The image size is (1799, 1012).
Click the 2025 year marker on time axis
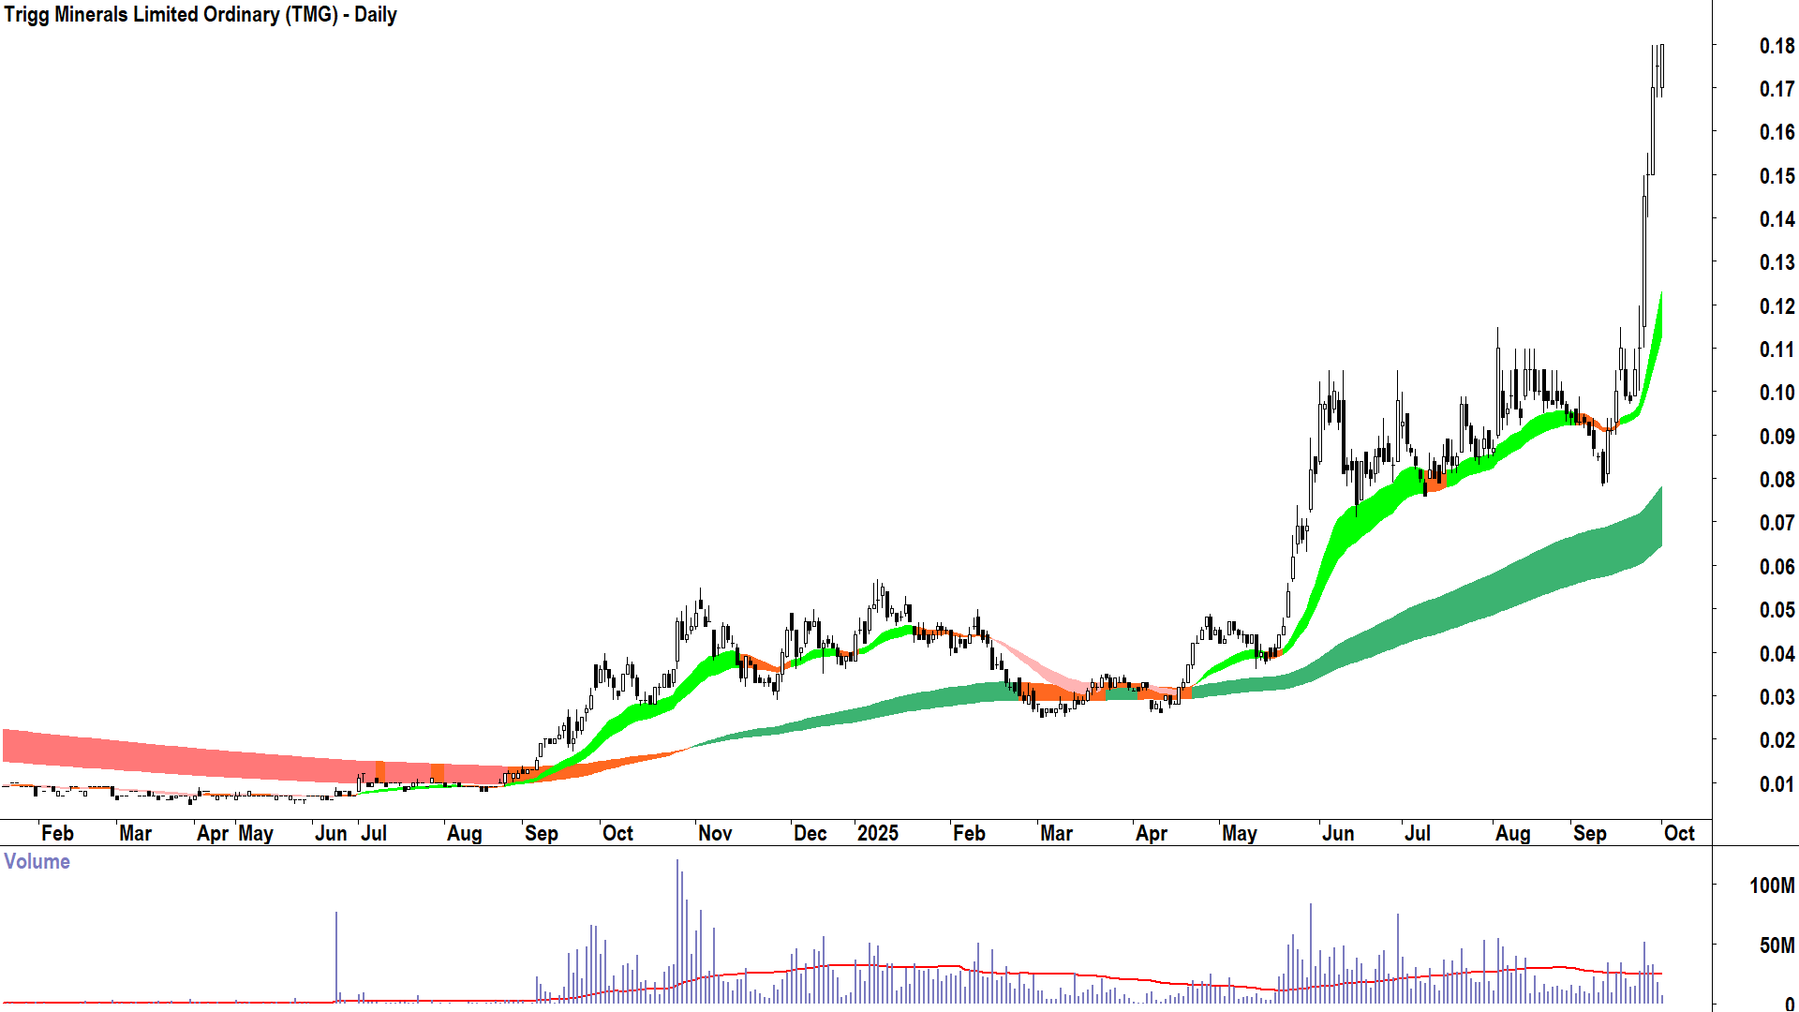[x=878, y=833]
